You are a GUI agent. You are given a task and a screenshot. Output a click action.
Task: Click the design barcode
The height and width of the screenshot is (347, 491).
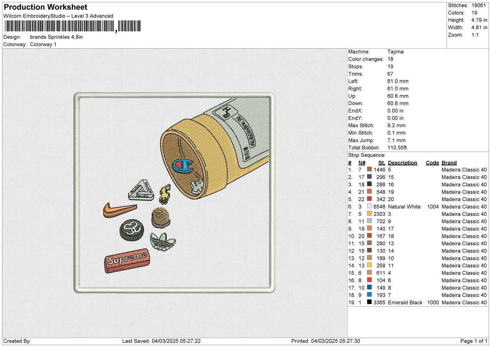tap(73, 27)
